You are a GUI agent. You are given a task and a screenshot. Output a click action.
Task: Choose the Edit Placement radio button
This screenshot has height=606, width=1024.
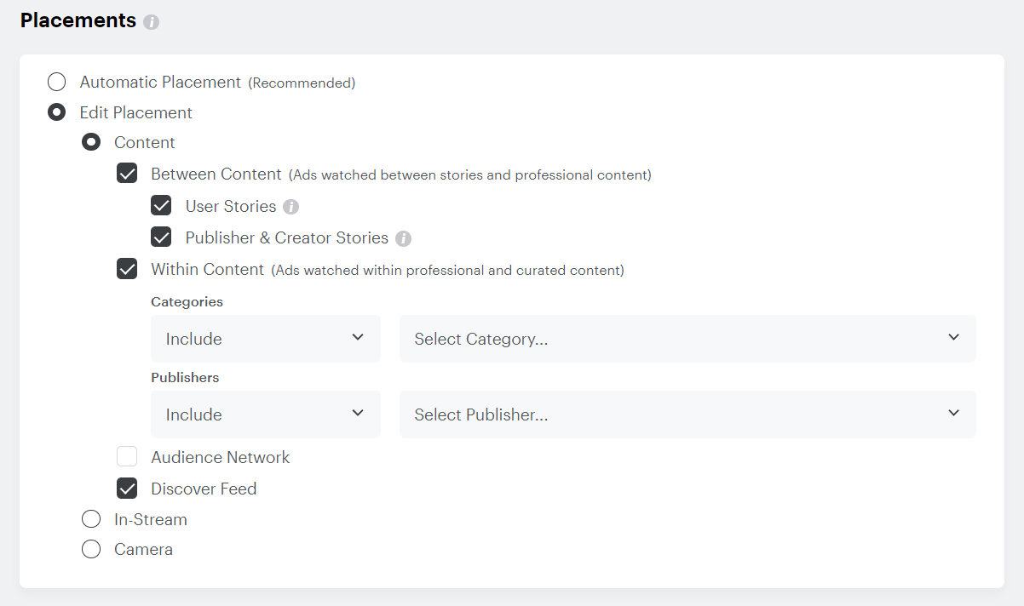[56, 112]
